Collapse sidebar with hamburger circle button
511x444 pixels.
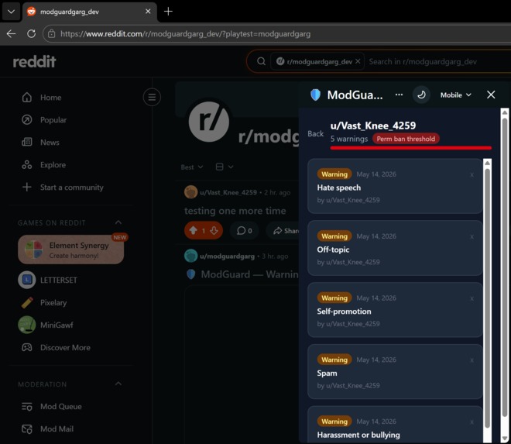click(152, 97)
